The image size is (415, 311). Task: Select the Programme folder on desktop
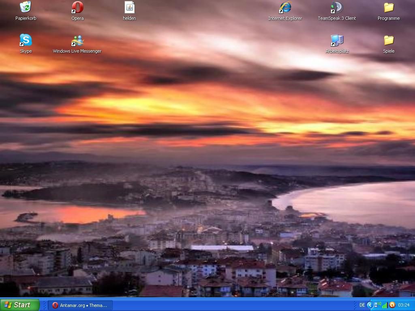(x=389, y=8)
